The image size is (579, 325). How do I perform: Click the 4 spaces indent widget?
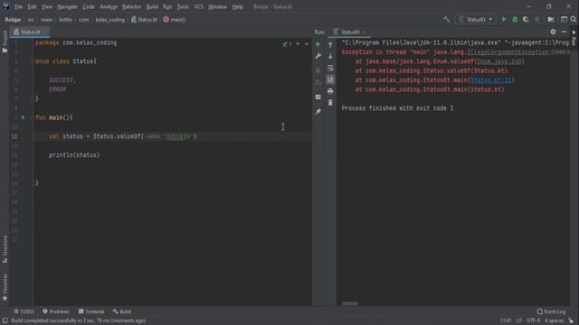554,320
